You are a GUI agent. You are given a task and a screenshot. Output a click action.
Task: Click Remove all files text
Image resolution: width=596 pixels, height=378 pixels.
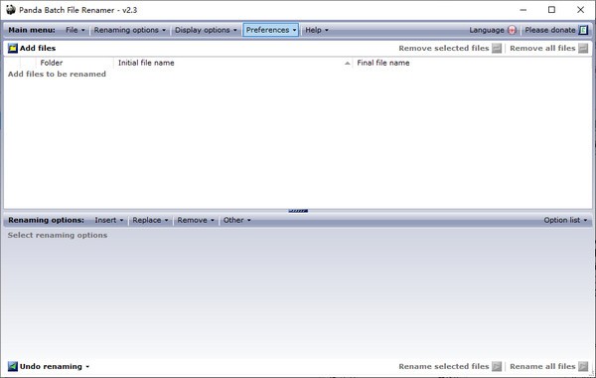click(x=542, y=49)
